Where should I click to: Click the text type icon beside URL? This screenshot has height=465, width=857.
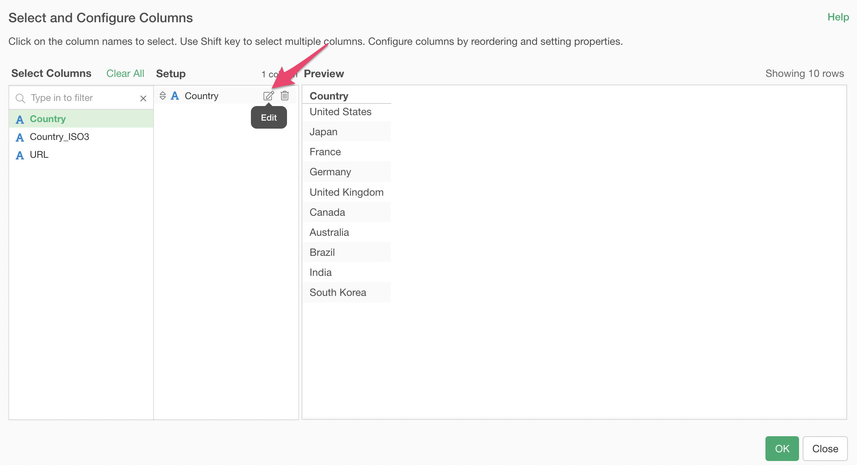(20, 155)
